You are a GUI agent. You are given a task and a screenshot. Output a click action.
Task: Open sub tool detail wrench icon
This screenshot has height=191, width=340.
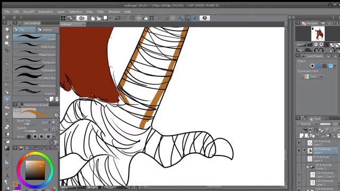[56, 142]
